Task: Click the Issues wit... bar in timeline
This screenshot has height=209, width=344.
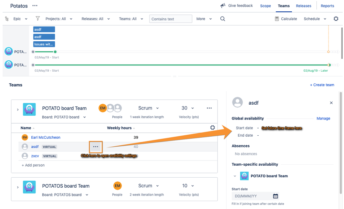Action: pyautogui.click(x=44, y=44)
